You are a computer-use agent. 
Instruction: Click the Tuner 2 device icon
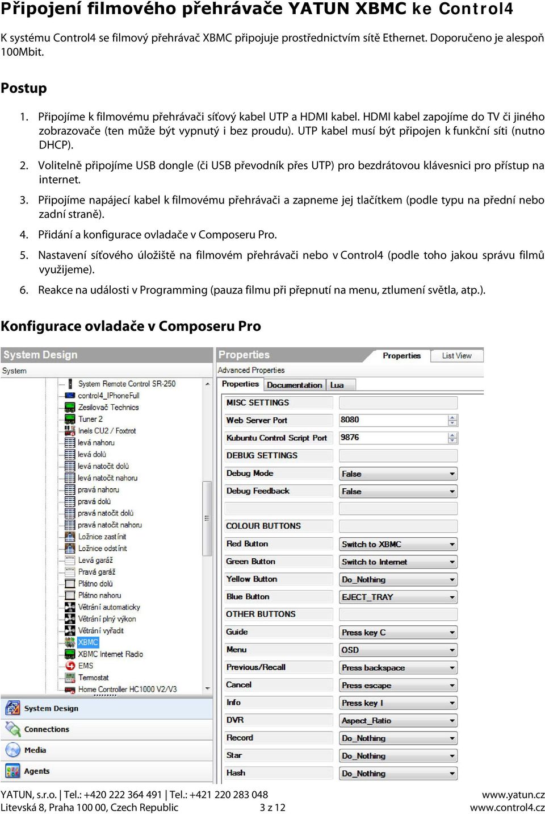click(x=70, y=419)
